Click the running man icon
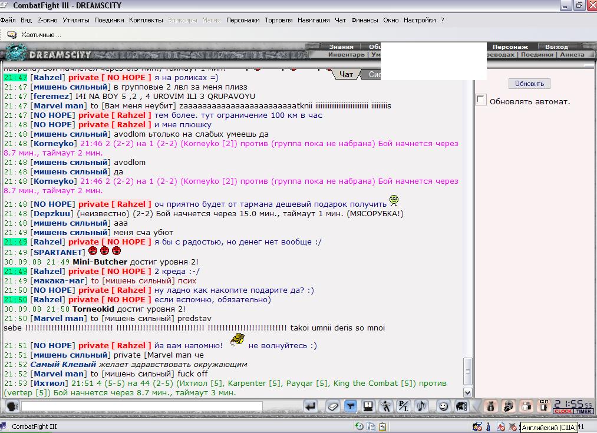 (385, 406)
